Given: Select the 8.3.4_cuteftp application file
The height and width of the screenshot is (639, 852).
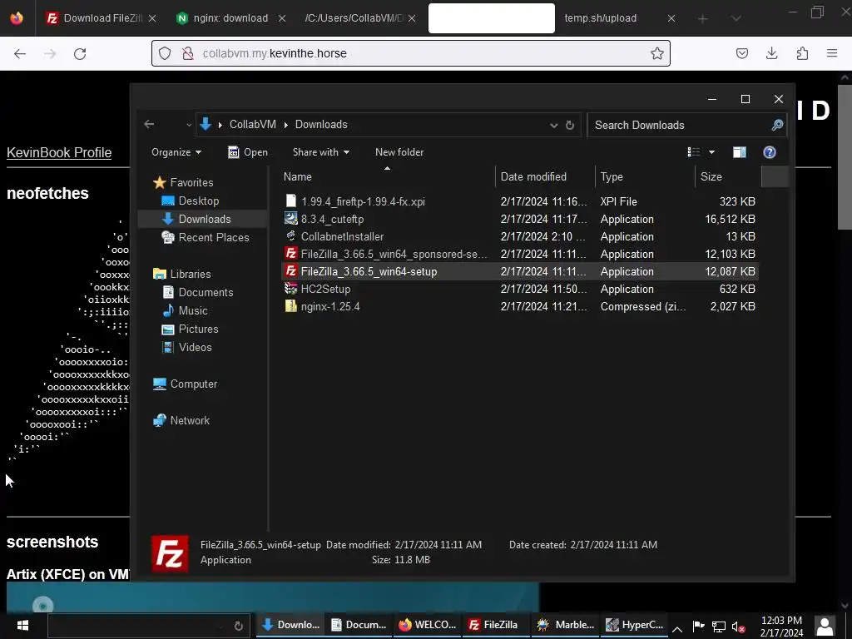Looking at the screenshot, I should click(x=519, y=219).
